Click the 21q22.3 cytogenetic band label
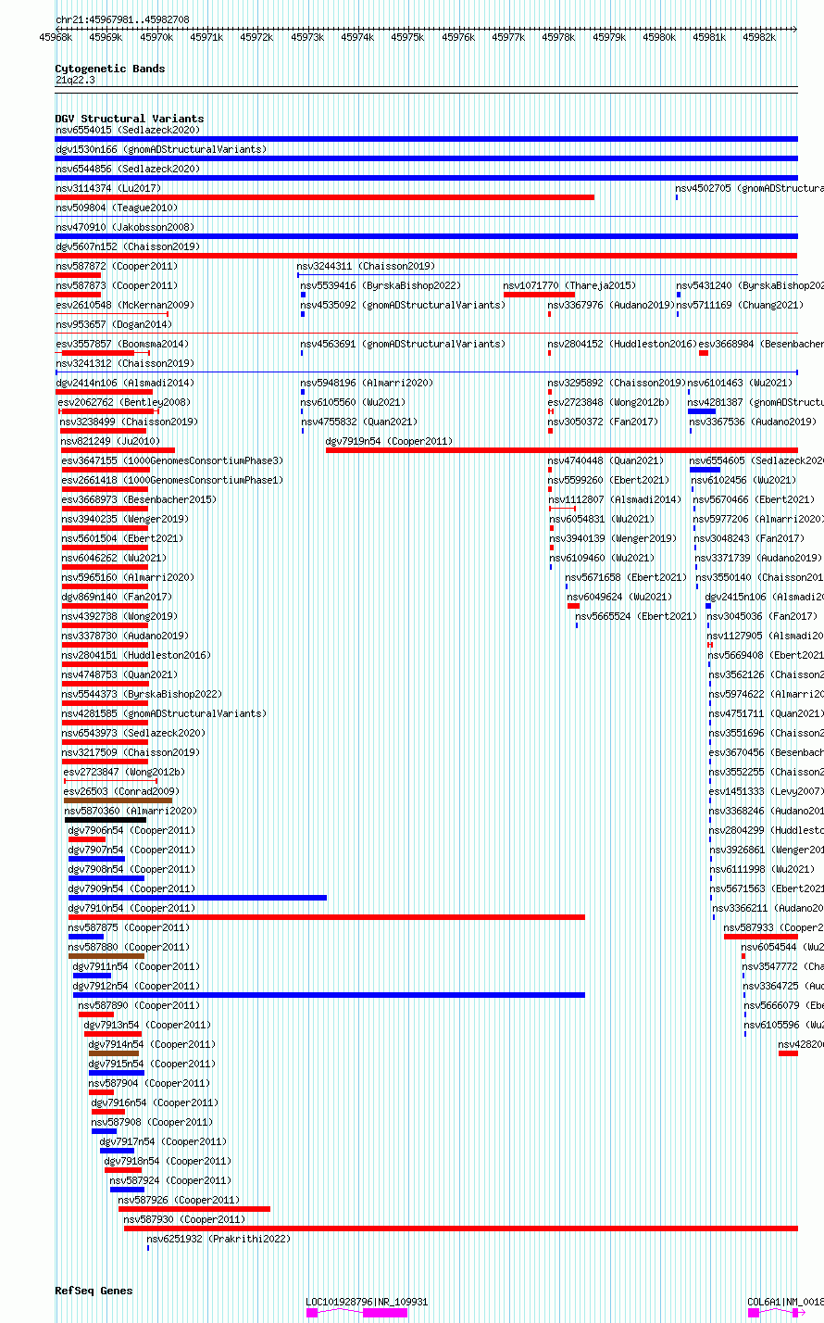This screenshot has width=824, height=1323. [75, 80]
